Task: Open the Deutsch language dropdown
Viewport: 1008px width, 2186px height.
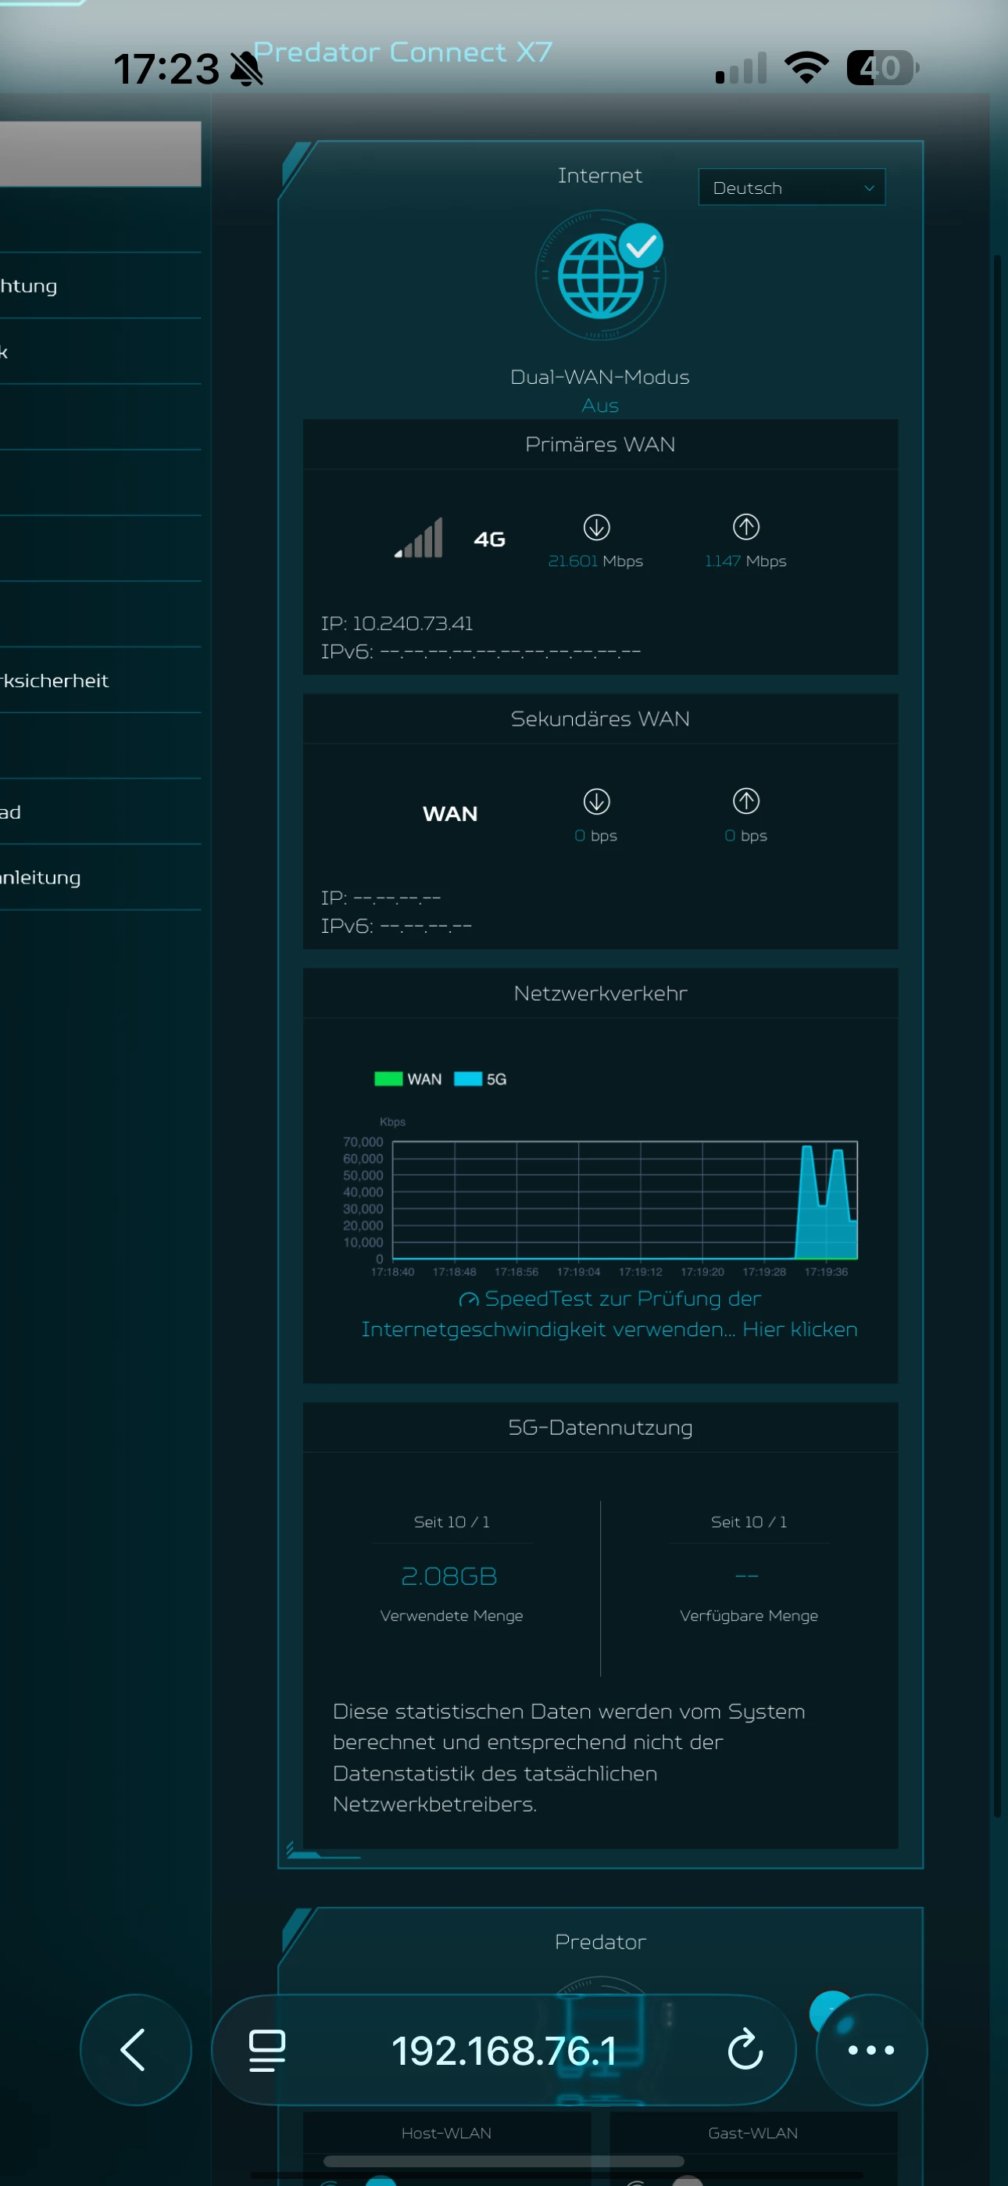Action: coord(791,187)
